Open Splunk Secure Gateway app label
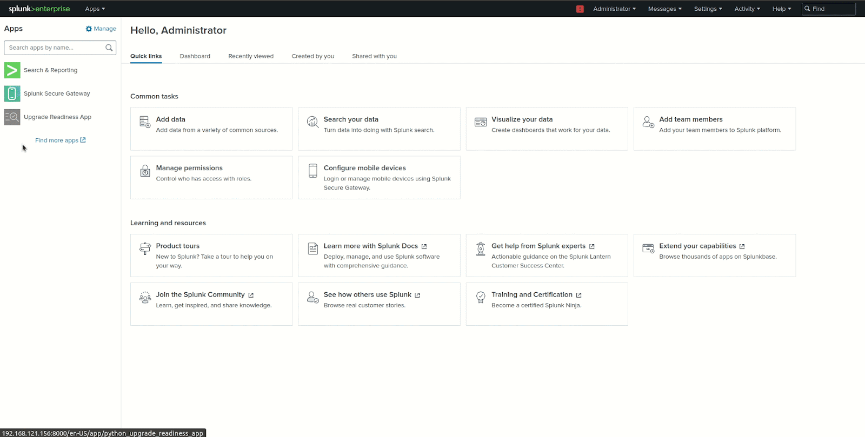Viewport: 865px width, 437px height. coord(57,93)
